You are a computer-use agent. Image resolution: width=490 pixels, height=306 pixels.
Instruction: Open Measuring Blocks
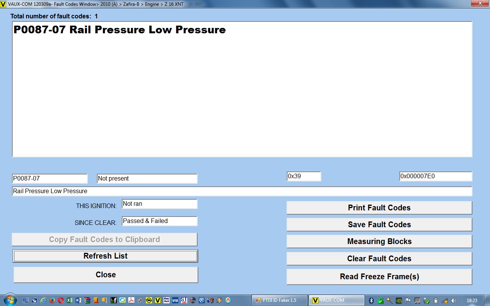coord(379,241)
